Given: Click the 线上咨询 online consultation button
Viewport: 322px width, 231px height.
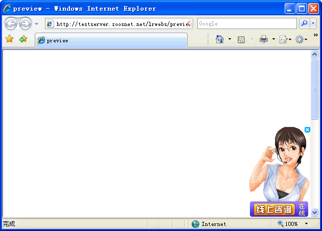Looking at the screenshot, I should pyautogui.click(x=273, y=209).
